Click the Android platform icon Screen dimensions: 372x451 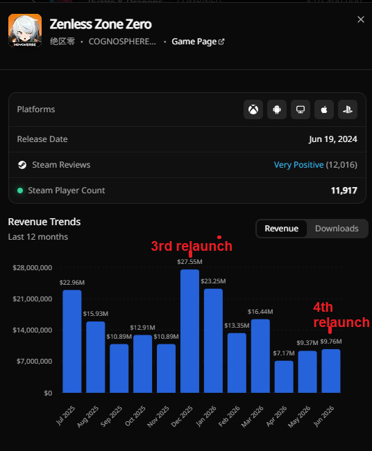277,109
